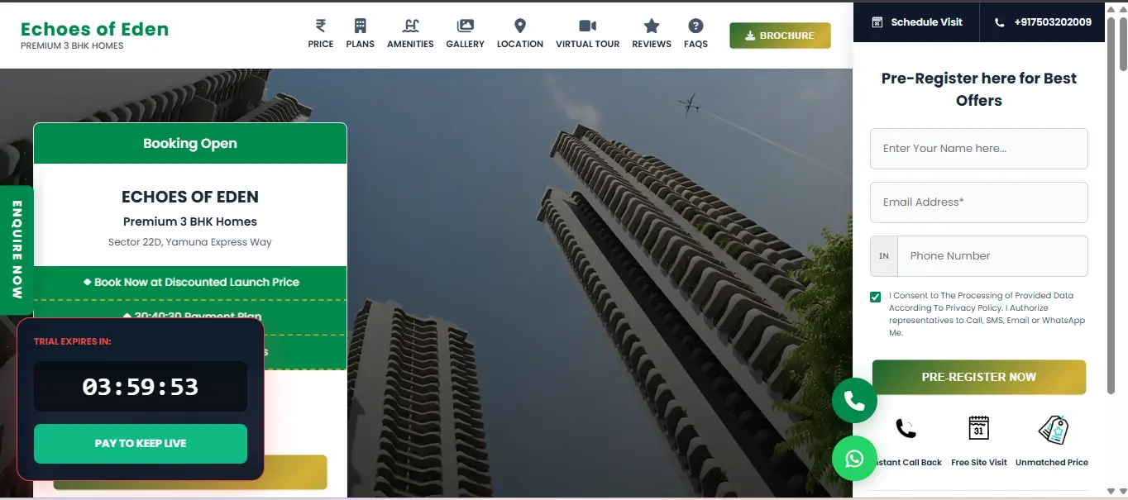Go to the VIRTUAL TOUR menu label
1128x500 pixels.
click(x=588, y=44)
